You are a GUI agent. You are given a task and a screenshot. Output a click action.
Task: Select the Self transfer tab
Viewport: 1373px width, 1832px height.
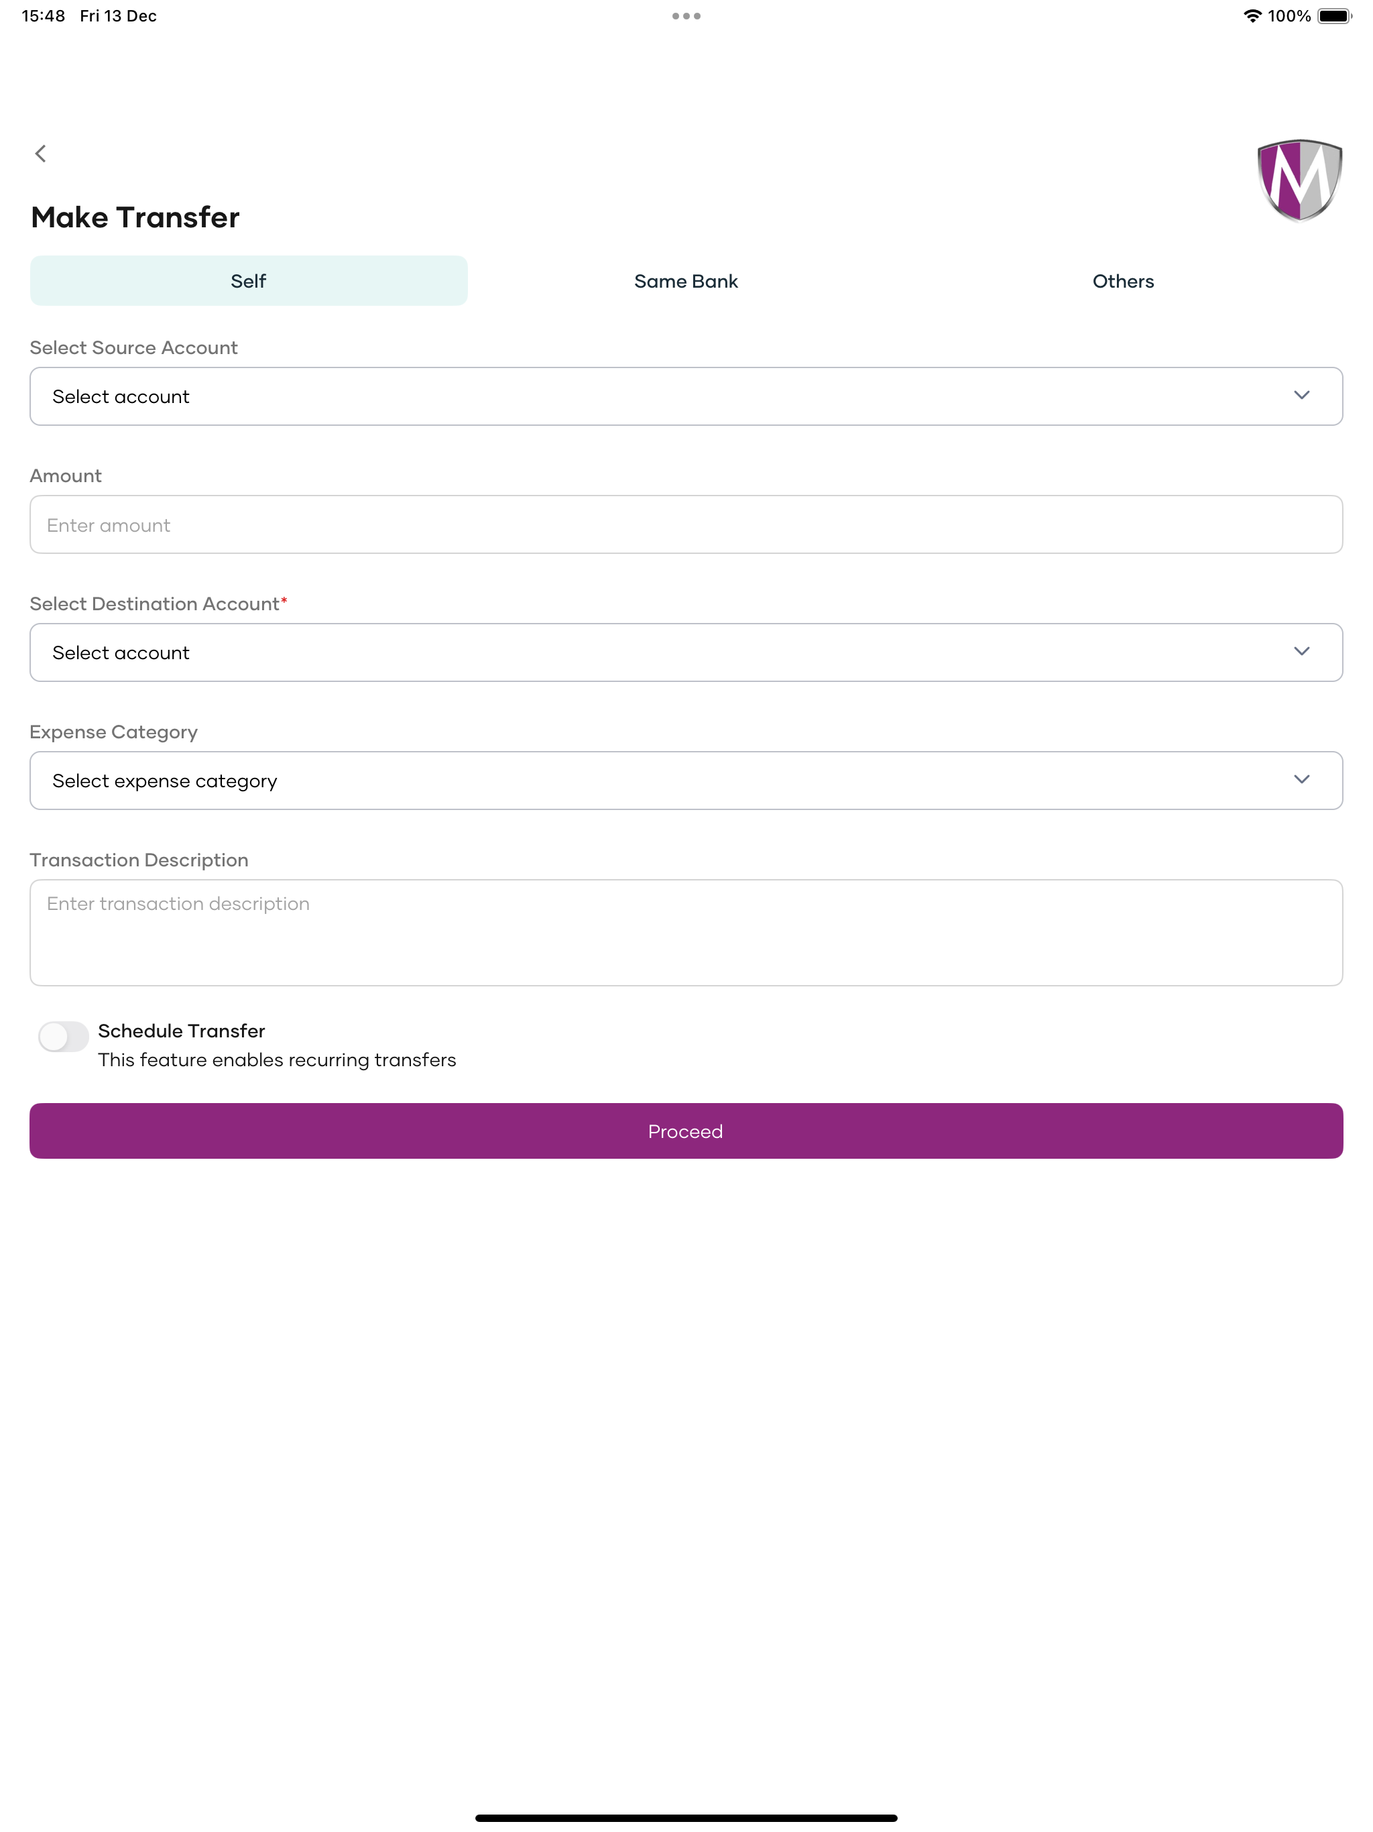coord(249,281)
